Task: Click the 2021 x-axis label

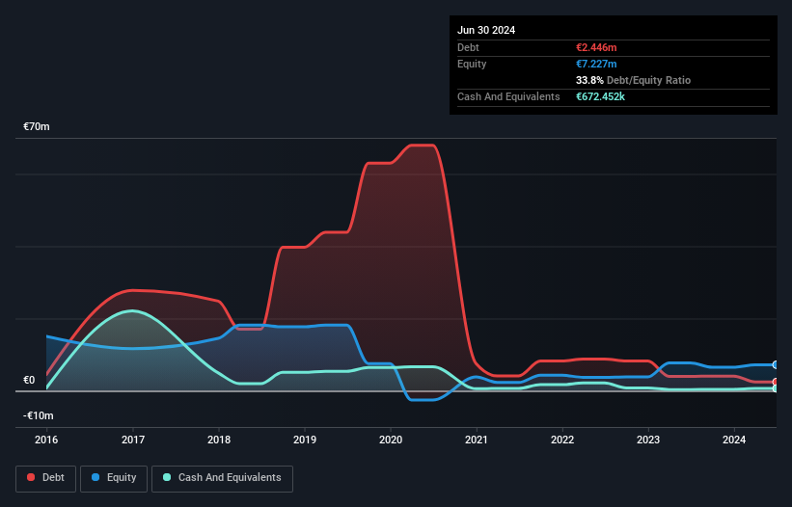Action: [x=477, y=440]
